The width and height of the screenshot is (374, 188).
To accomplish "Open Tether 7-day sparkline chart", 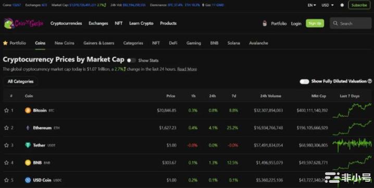I will (352, 145).
